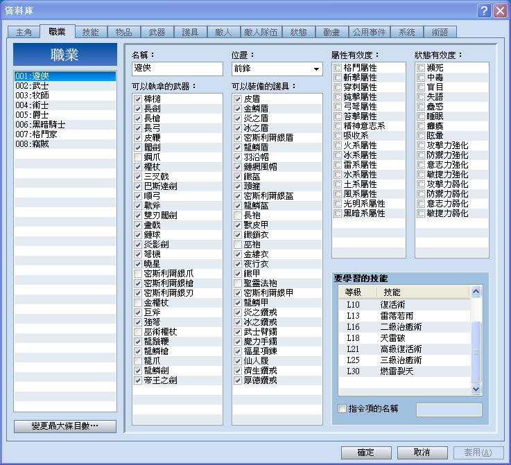Toggle the 火系屬性 element efficiency box
The image size is (511, 465).
click(x=338, y=146)
